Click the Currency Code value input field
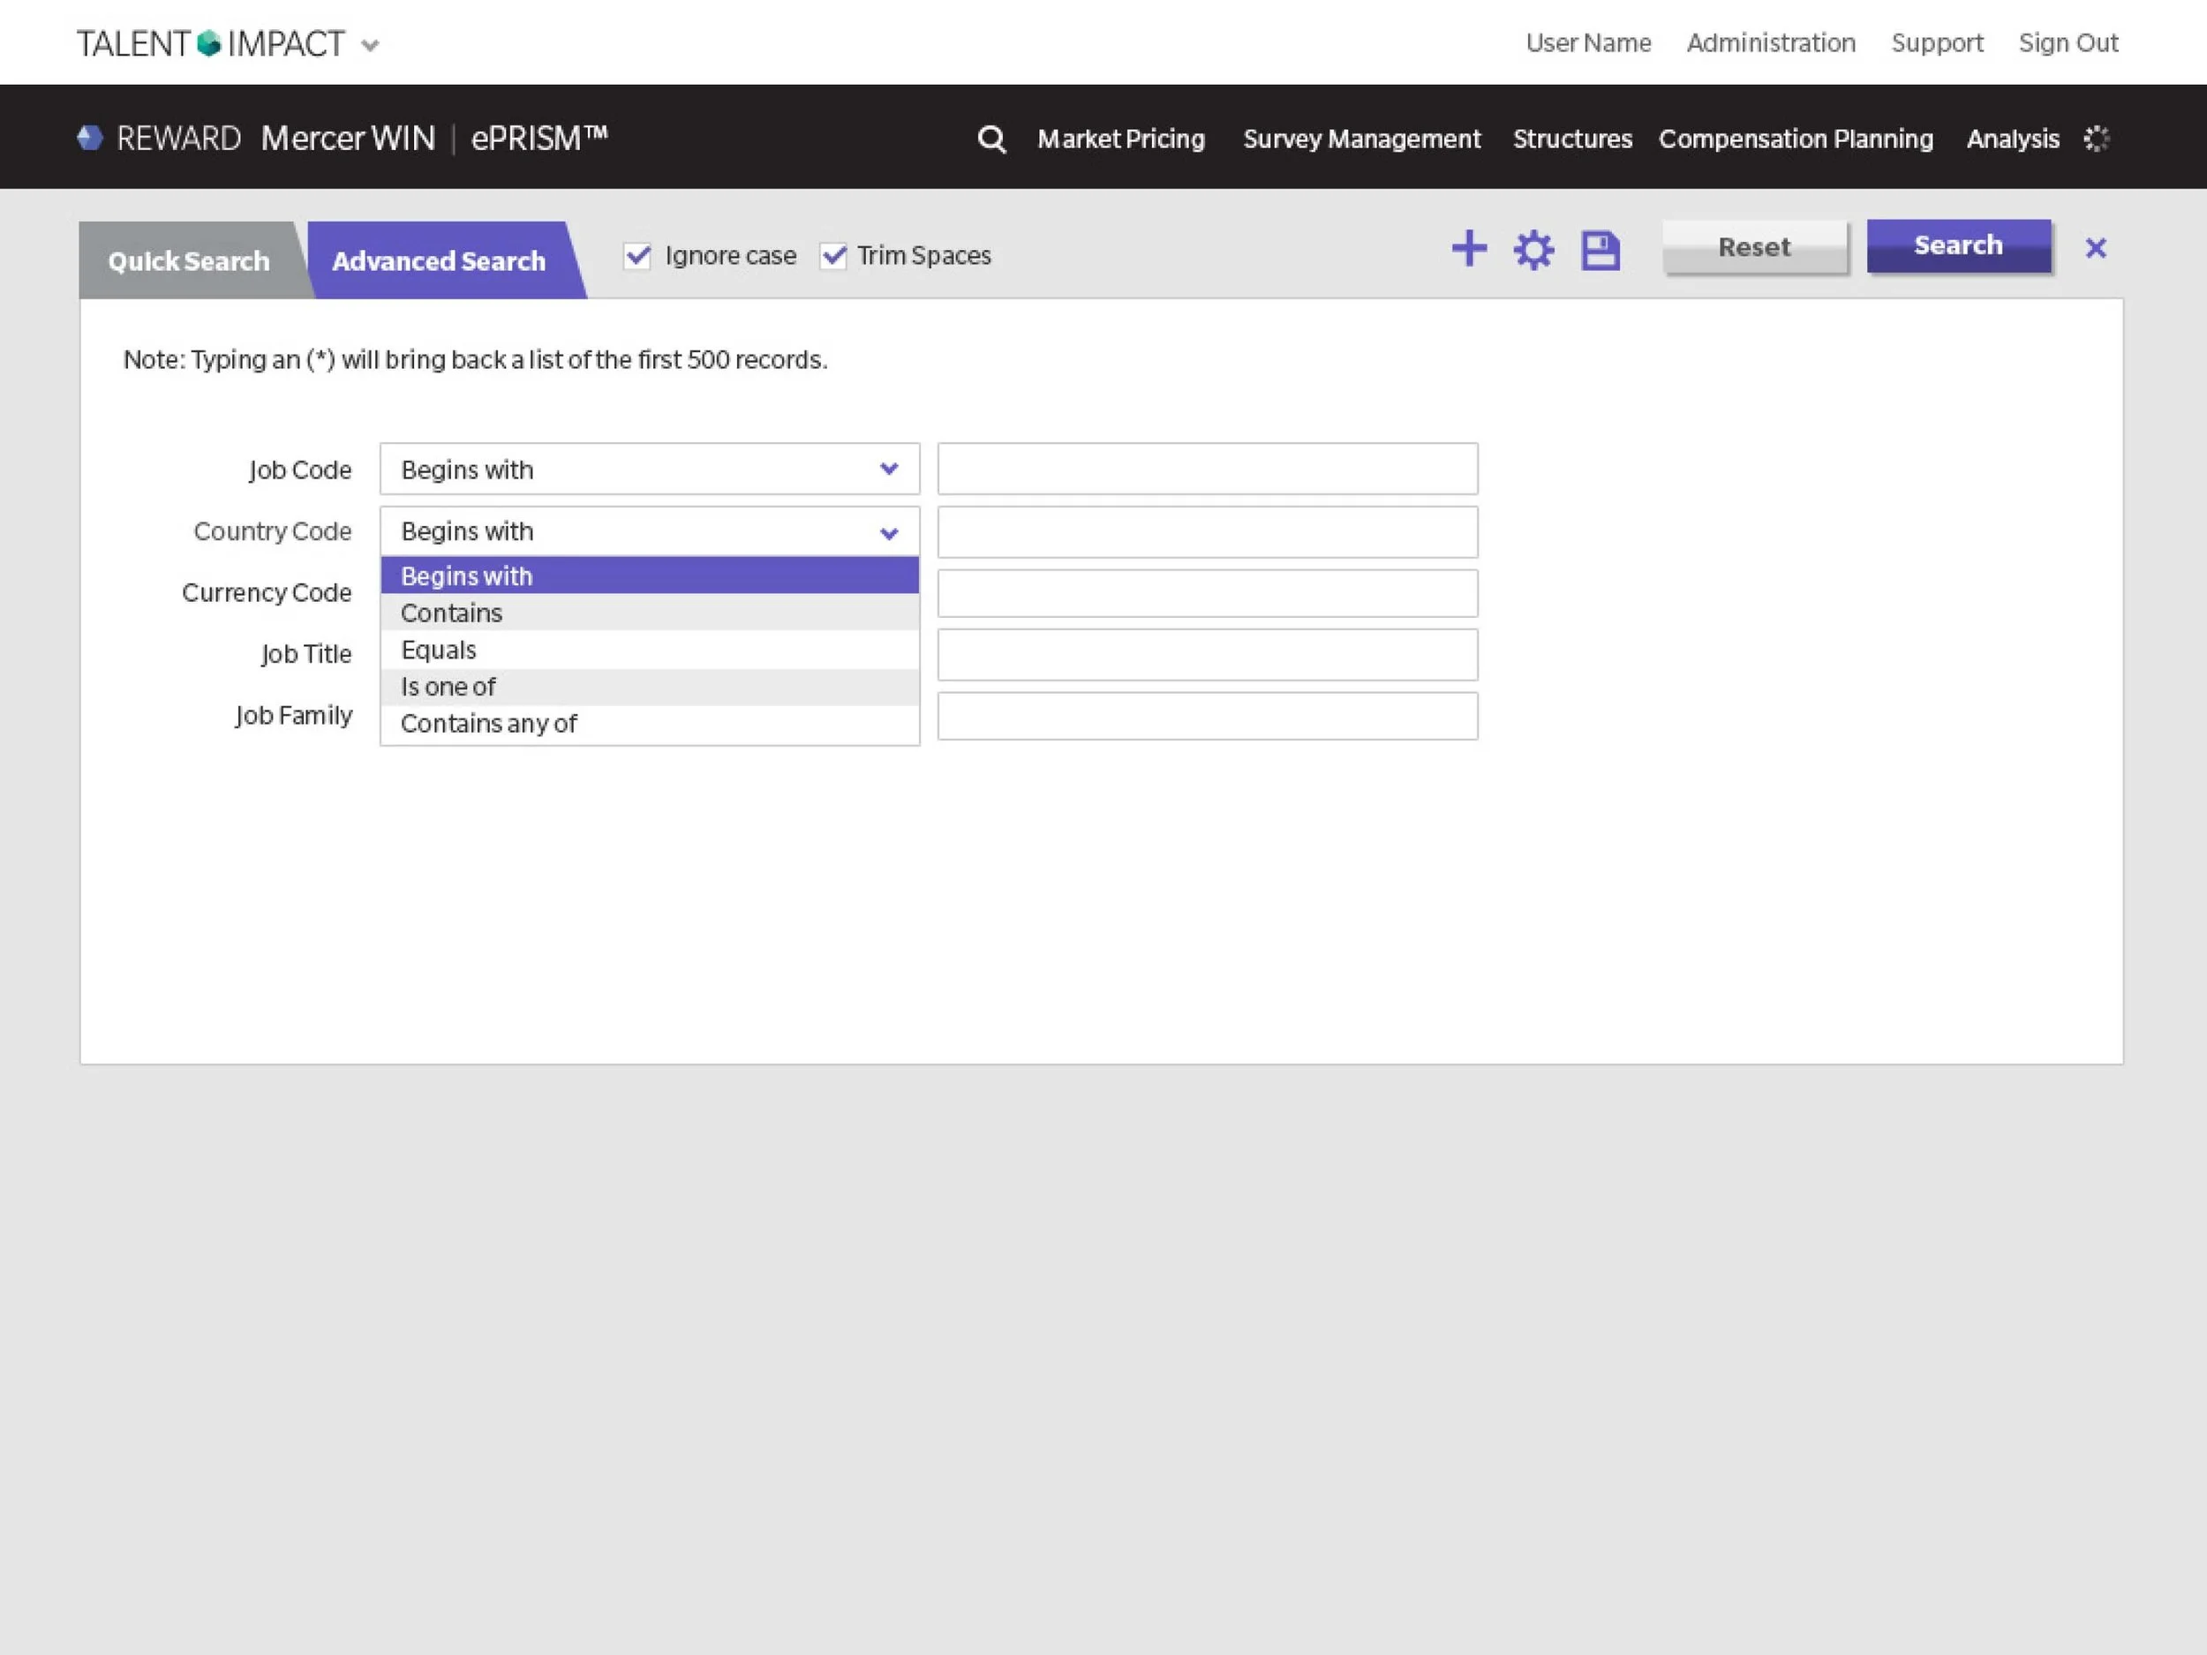This screenshot has height=1655, width=2207. coord(1208,593)
